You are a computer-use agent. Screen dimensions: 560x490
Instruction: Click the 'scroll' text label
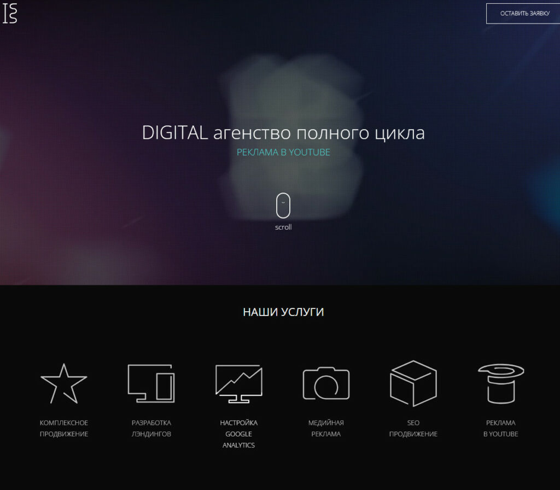click(283, 227)
